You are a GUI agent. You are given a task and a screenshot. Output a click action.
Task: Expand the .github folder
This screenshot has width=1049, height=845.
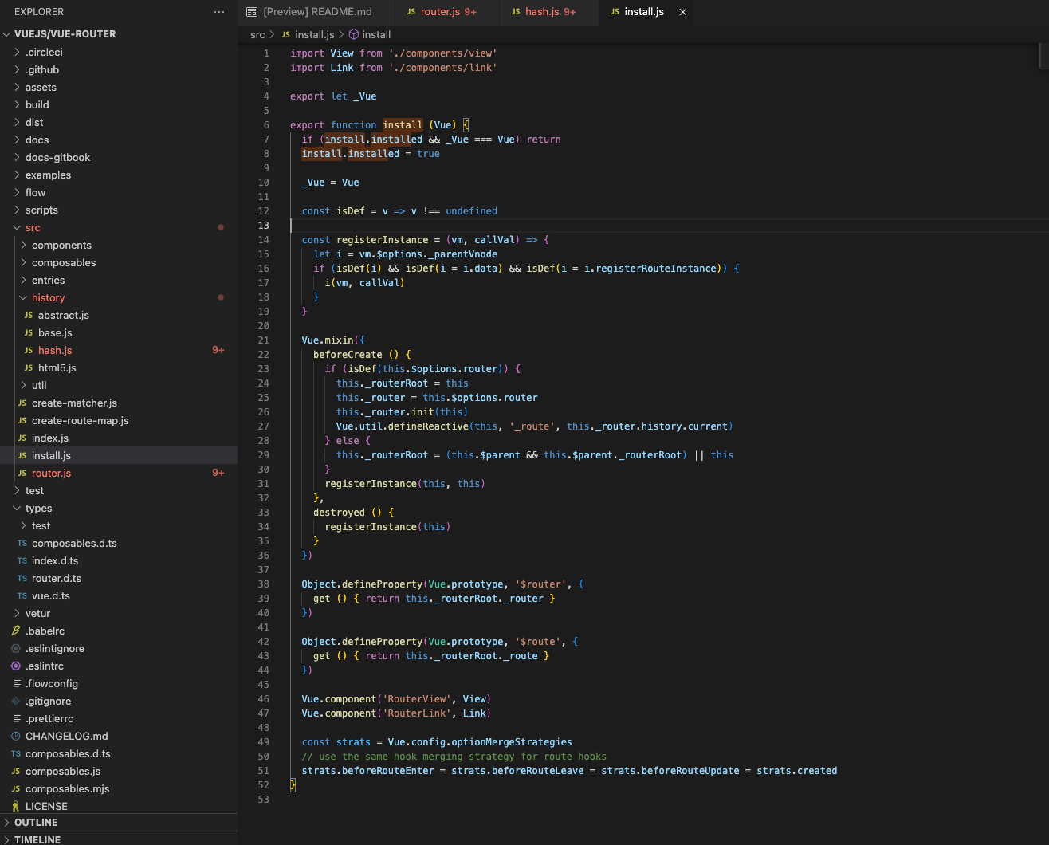point(18,70)
